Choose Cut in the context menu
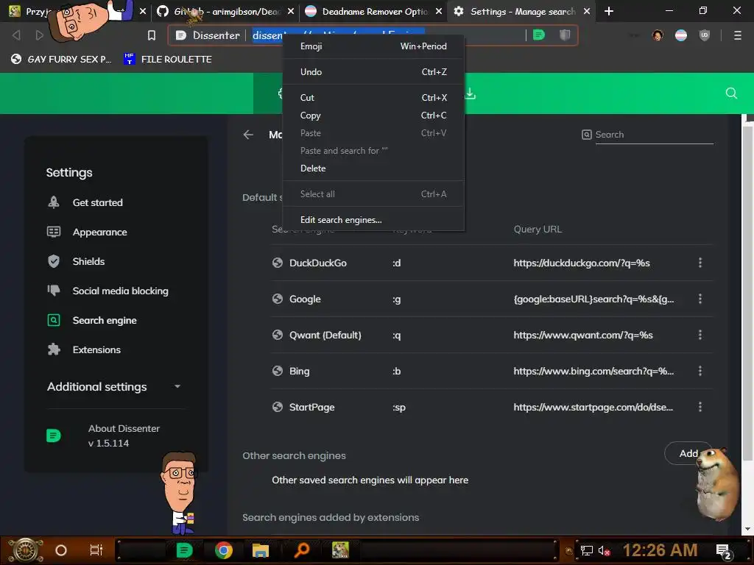This screenshot has width=754, height=565. (x=373, y=98)
